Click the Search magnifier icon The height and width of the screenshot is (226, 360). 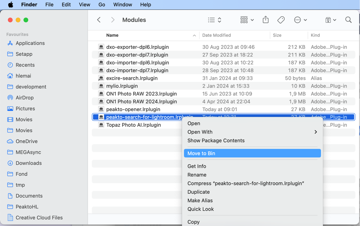tap(348, 20)
